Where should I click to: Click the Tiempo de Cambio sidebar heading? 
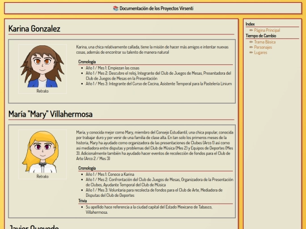[x=261, y=36]
